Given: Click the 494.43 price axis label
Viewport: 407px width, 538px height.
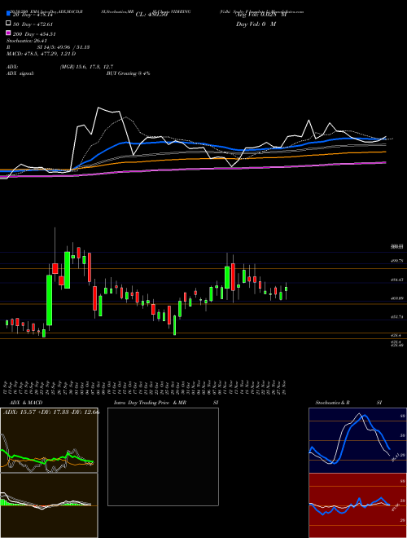Looking at the screenshot, I should pos(396,280).
